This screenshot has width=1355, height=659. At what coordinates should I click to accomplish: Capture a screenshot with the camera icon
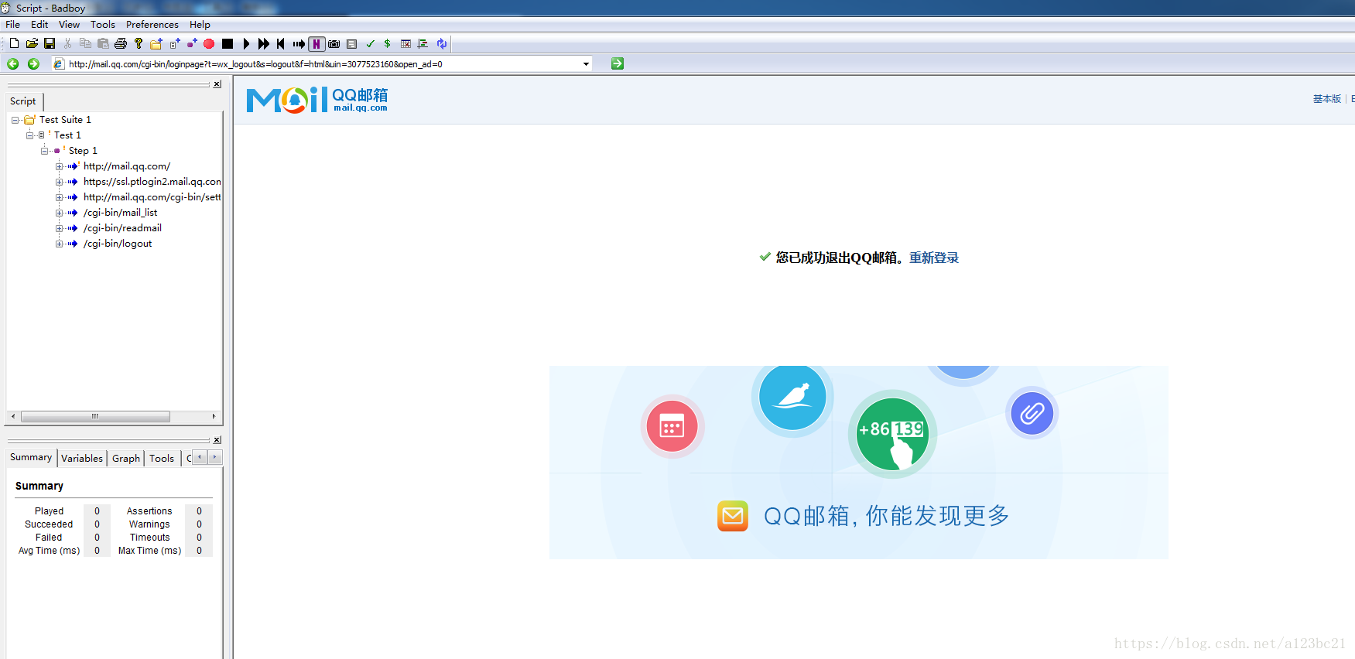coord(334,43)
